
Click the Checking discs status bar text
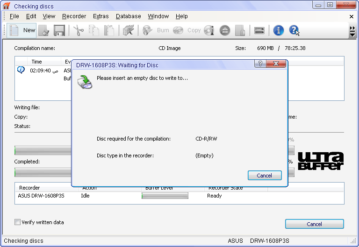point(23,241)
